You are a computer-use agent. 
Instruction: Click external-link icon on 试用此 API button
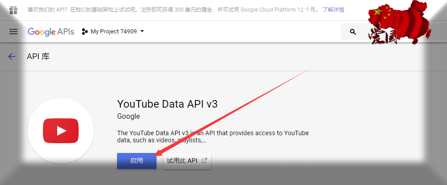204,161
